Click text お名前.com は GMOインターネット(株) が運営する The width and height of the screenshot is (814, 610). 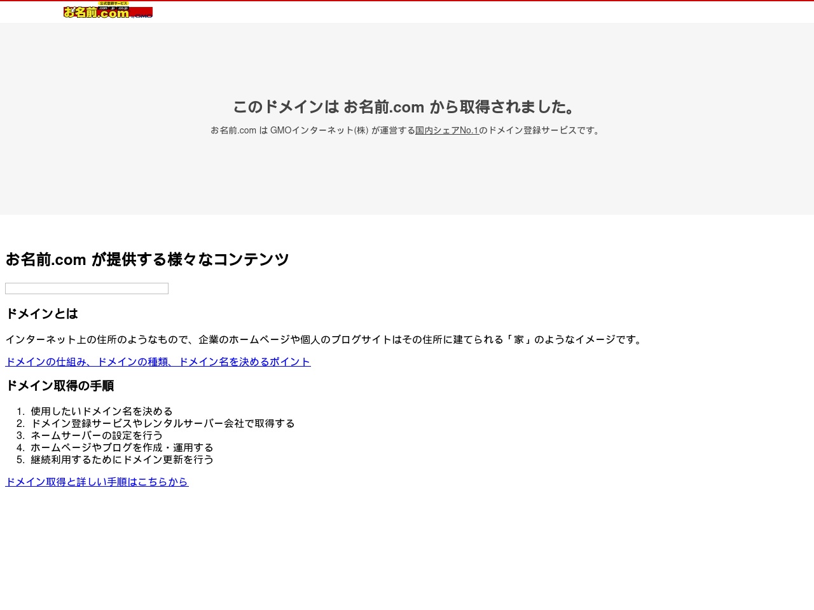313,130
